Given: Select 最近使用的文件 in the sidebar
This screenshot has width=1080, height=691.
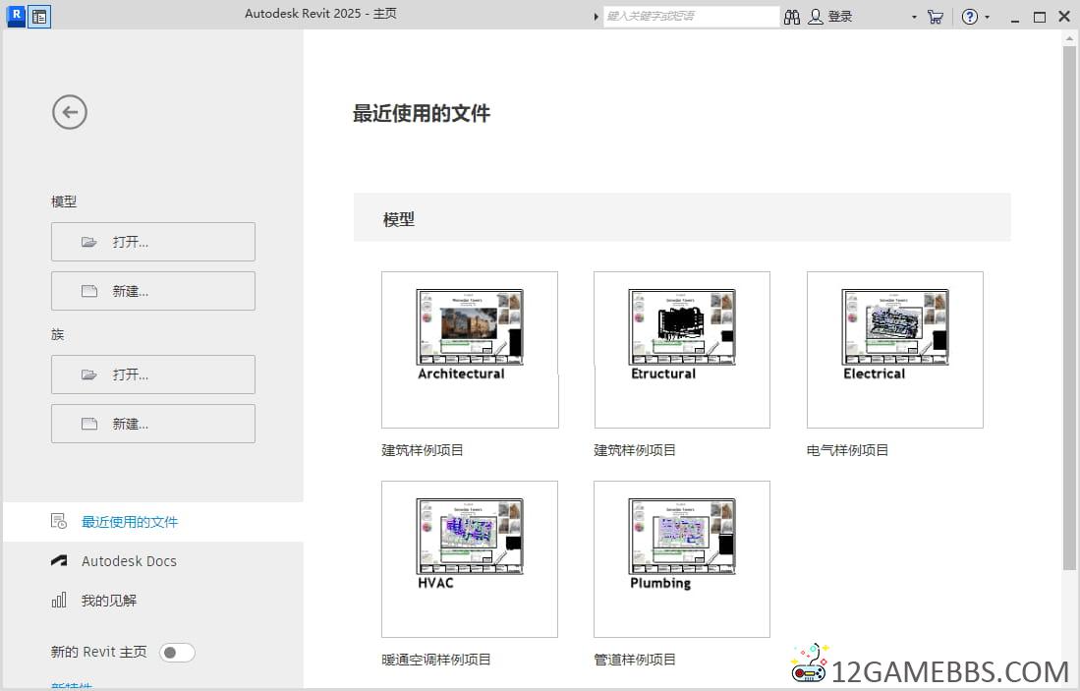Looking at the screenshot, I should [153, 522].
